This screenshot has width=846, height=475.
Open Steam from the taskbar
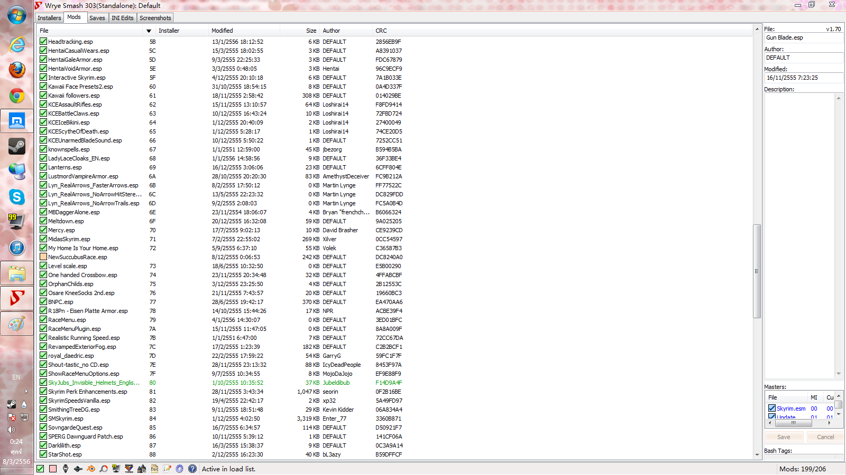coord(17,146)
